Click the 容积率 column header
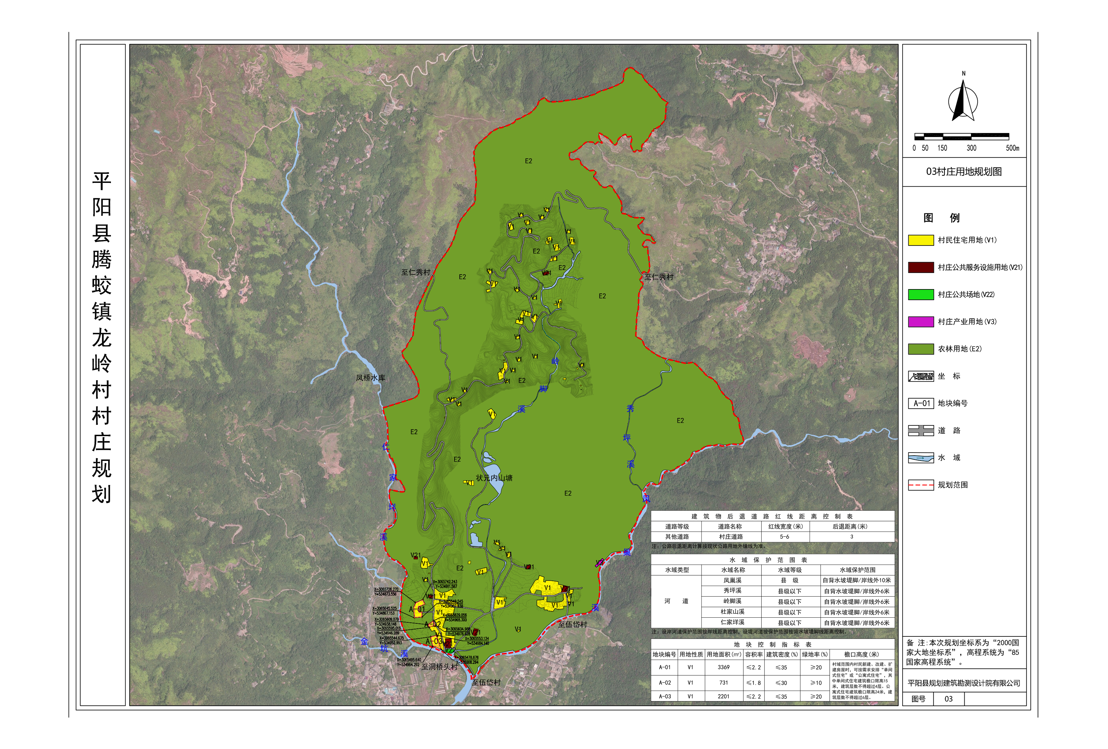 click(753, 654)
